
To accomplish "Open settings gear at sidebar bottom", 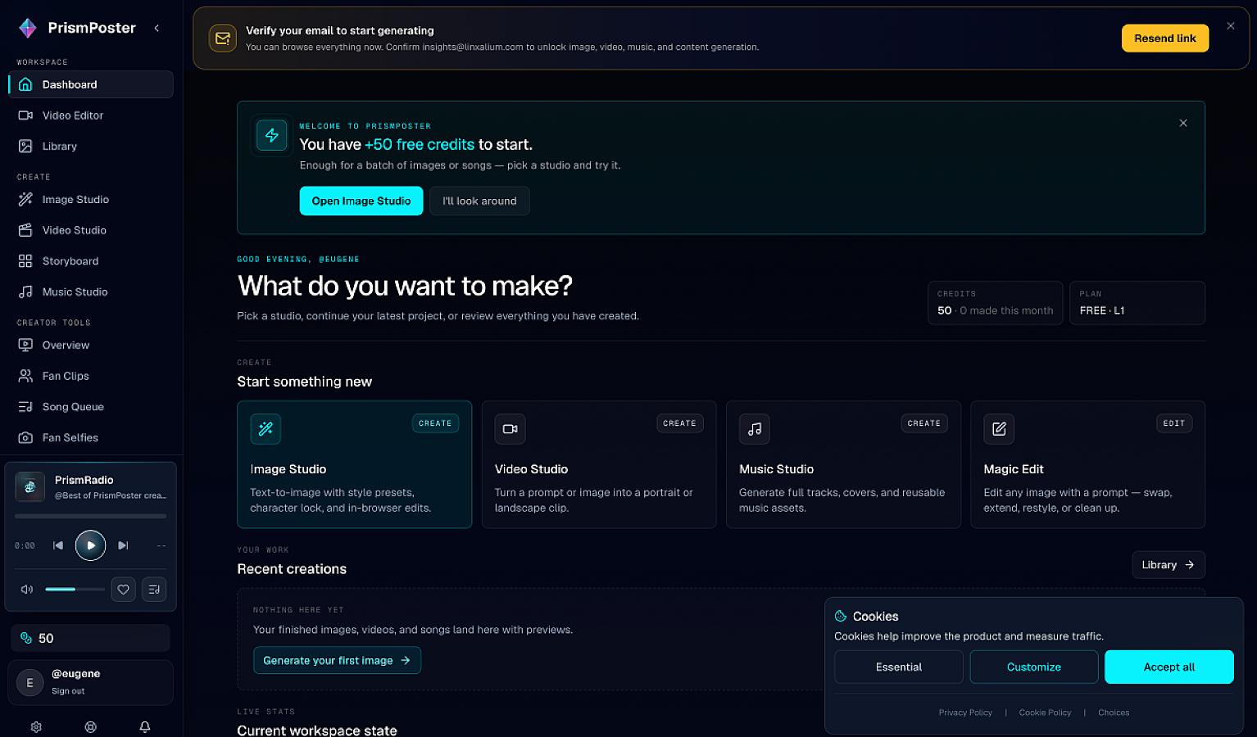I will (x=36, y=727).
